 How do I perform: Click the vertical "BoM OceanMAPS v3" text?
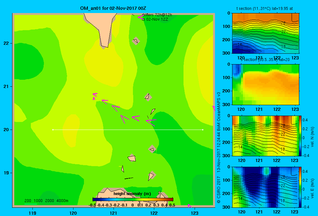click(219, 111)
